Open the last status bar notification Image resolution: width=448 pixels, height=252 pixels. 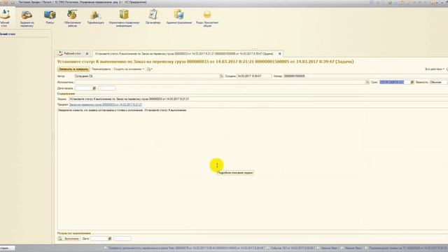pyautogui.click(x=406, y=248)
